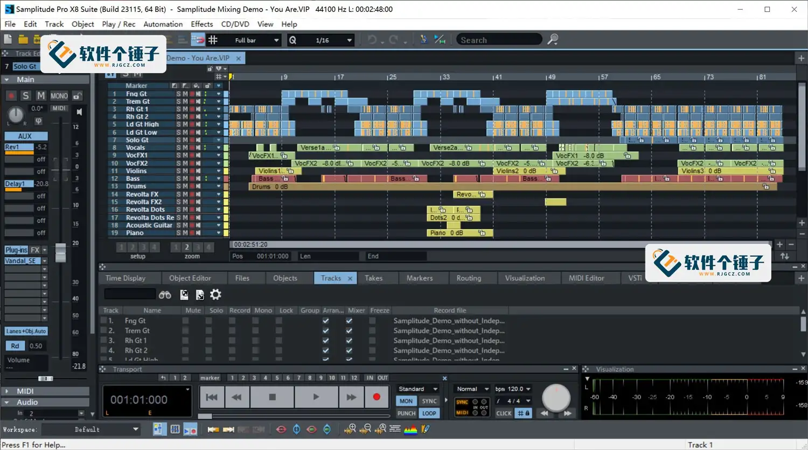This screenshot has height=450, width=808.
Task: Click the Search input field in toolbar
Action: [498, 40]
